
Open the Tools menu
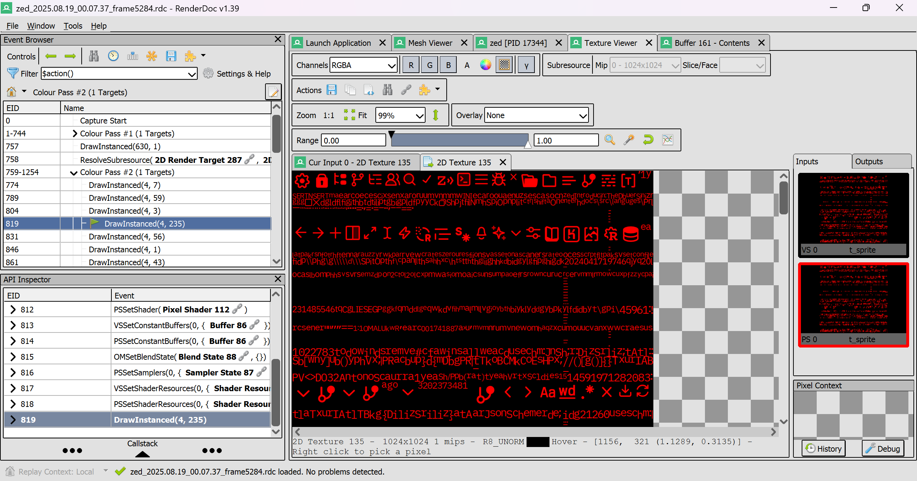(73, 26)
